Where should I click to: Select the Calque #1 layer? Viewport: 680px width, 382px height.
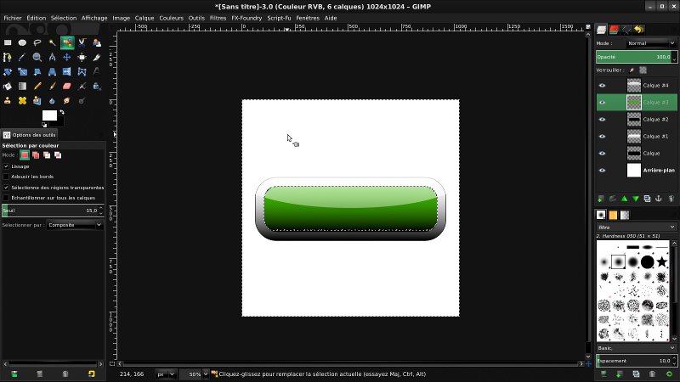click(x=637, y=137)
